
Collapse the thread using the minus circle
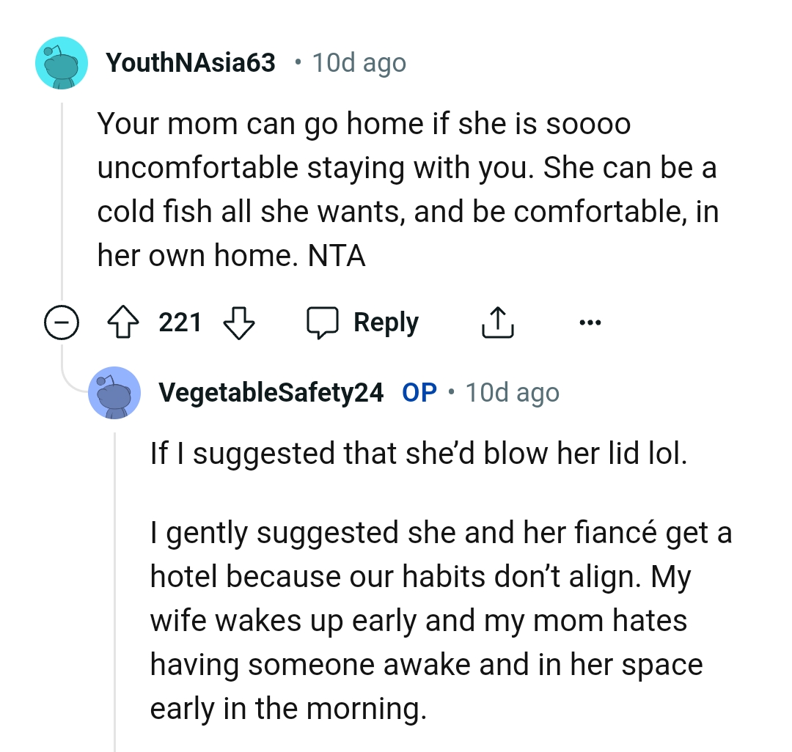63,322
